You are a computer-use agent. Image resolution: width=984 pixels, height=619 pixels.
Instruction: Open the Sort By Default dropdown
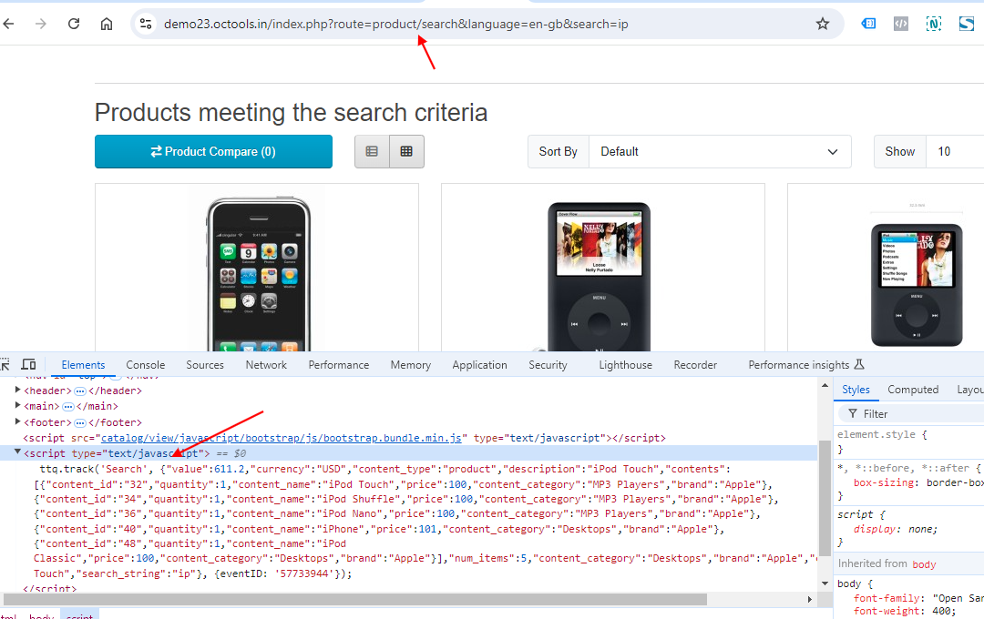coord(720,152)
